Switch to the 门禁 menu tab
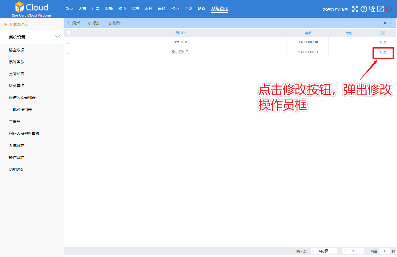The image size is (397, 257). pos(95,8)
